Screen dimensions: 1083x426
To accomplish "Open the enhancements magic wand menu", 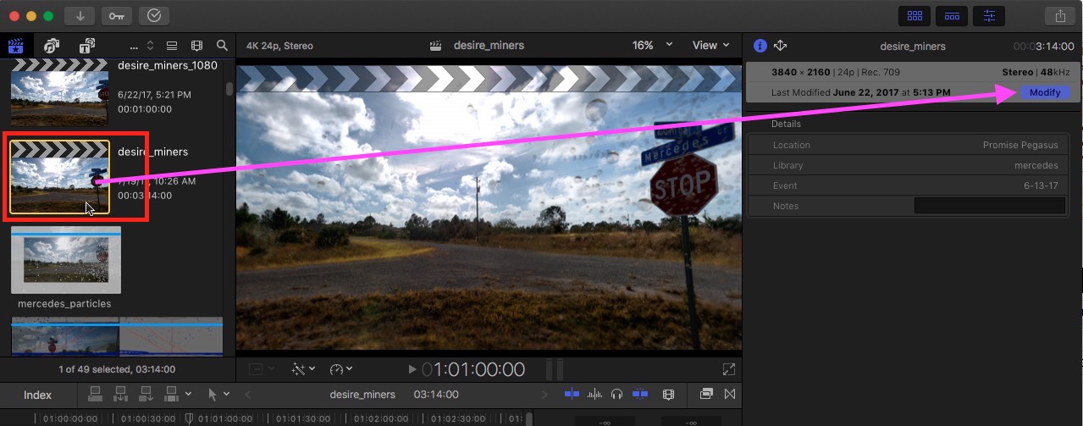I will point(302,369).
